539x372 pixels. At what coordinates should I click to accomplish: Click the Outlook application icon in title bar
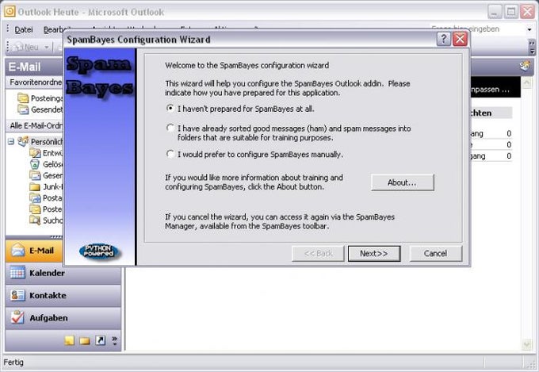tap(10, 11)
